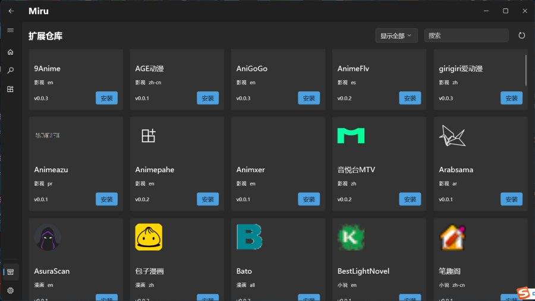Click the 笔趣阁 card title
535x301 pixels.
click(450, 271)
